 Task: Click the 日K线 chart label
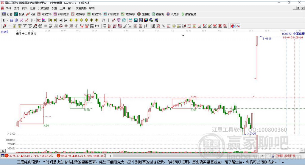(4, 32)
